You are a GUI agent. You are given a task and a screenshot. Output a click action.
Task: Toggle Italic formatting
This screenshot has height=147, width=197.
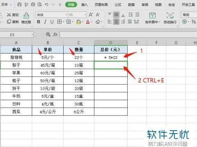(45, 22)
